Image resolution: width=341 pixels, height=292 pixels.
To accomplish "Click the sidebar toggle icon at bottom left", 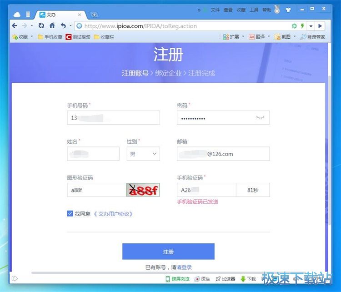I will [x=15, y=278].
